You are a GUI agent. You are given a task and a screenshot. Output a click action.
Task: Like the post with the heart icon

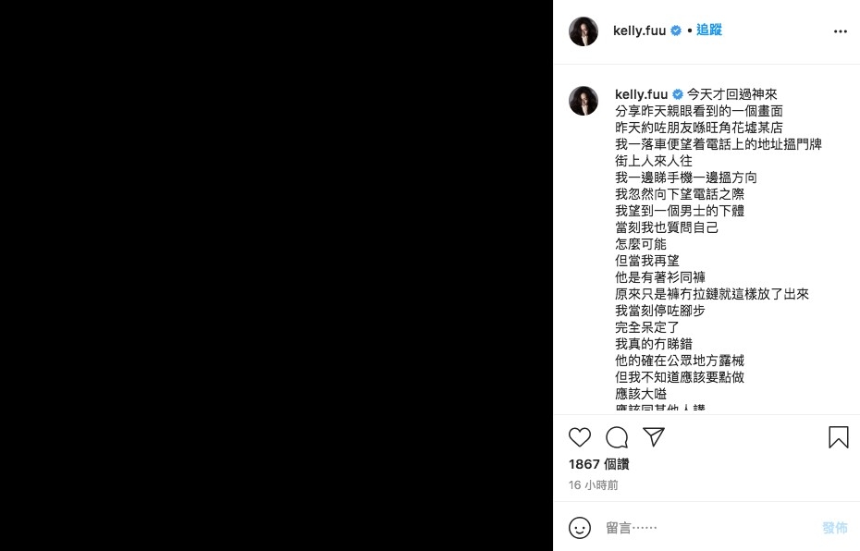(x=579, y=437)
